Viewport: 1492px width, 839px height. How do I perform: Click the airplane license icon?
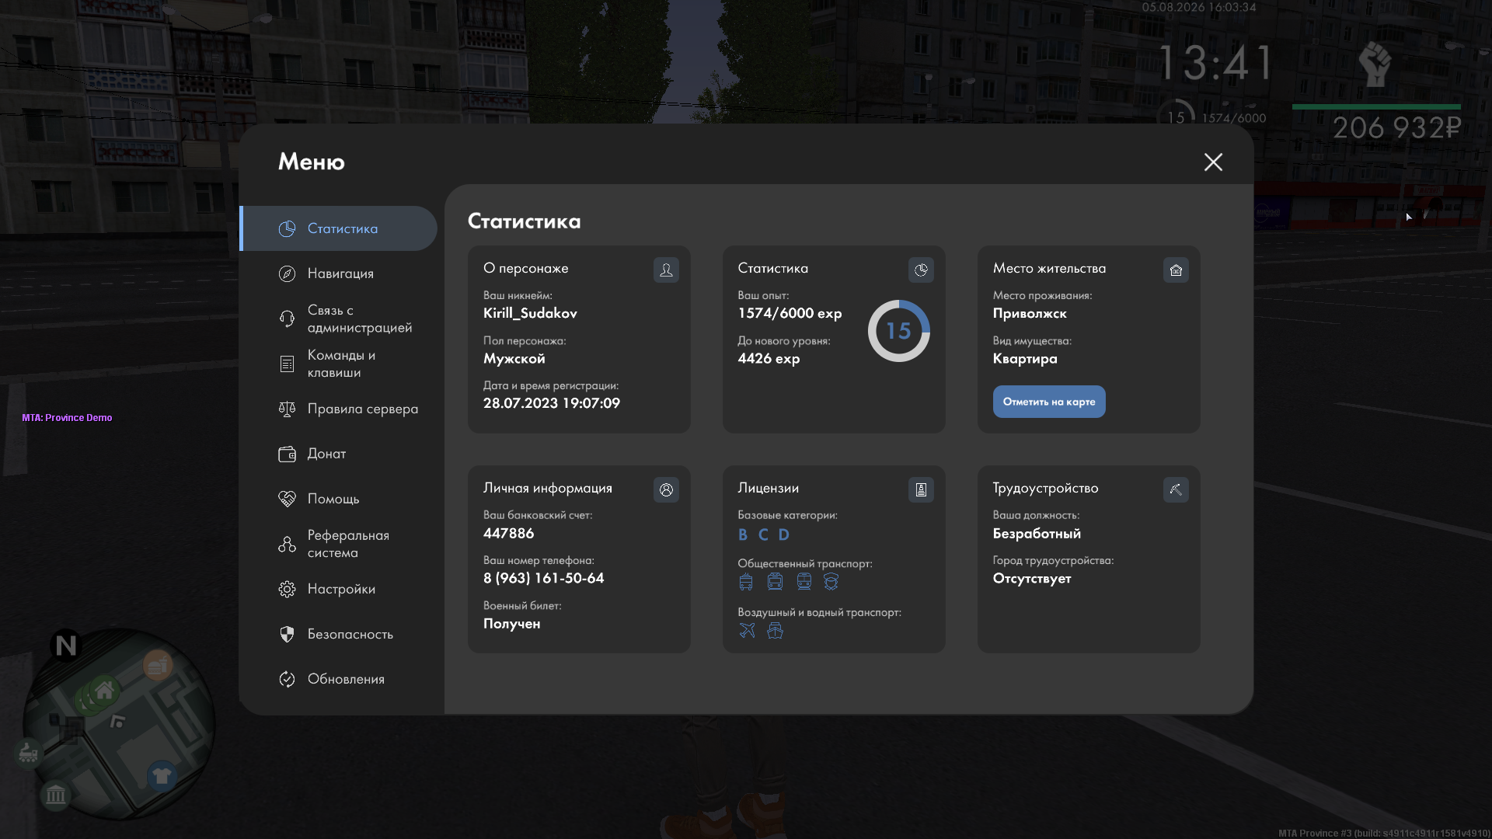coord(747,630)
